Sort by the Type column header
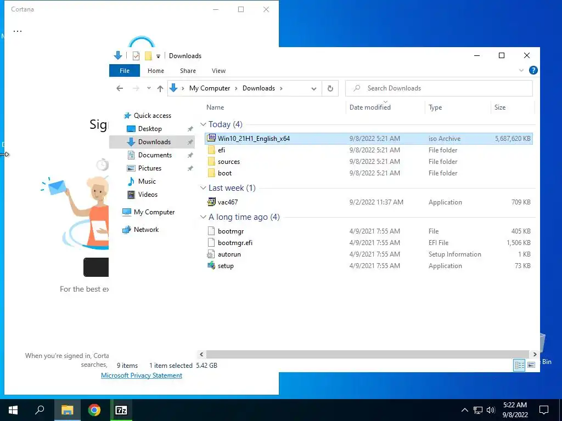 435,107
